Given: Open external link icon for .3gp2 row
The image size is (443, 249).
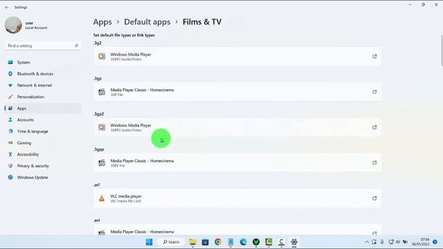Looking at the screenshot, I should pos(374,127).
